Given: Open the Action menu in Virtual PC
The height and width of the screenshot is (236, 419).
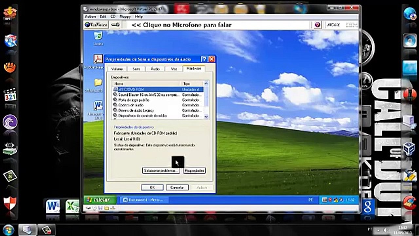Looking at the screenshot, I should (x=90, y=16).
